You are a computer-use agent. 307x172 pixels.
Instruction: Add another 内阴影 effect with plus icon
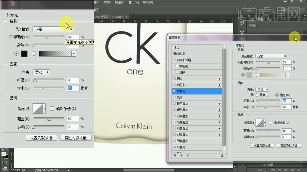tap(219, 85)
